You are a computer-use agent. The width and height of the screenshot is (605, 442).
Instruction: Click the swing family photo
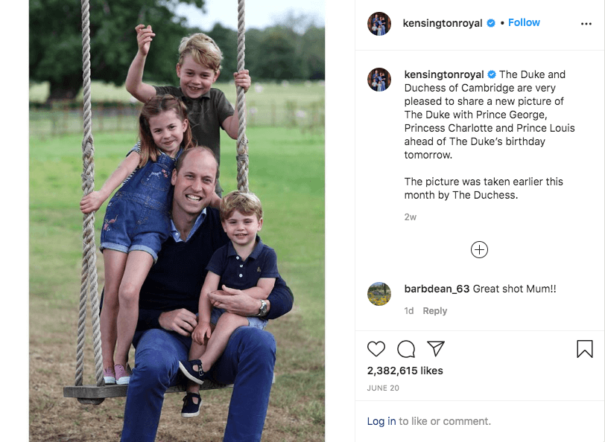[x=177, y=221]
